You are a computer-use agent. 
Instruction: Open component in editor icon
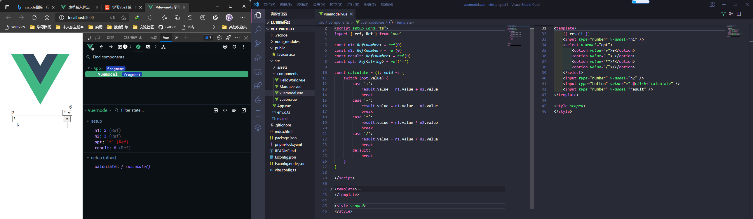[244, 110]
